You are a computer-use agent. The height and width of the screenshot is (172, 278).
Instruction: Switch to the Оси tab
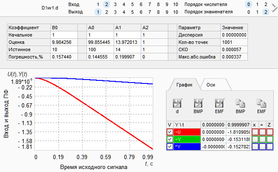click(211, 85)
